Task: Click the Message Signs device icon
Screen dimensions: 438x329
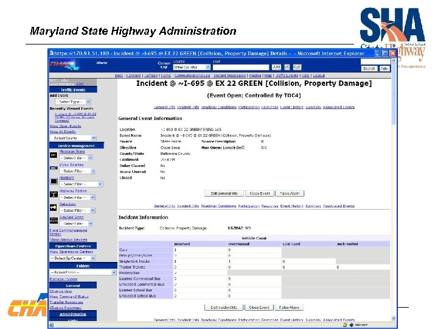Action: point(54,155)
